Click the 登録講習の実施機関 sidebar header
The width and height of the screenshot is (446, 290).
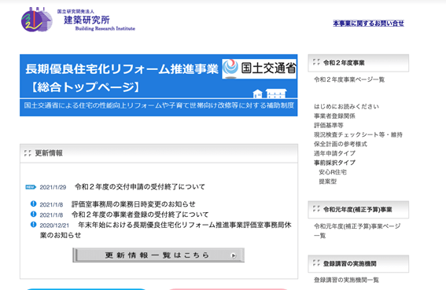358,264
